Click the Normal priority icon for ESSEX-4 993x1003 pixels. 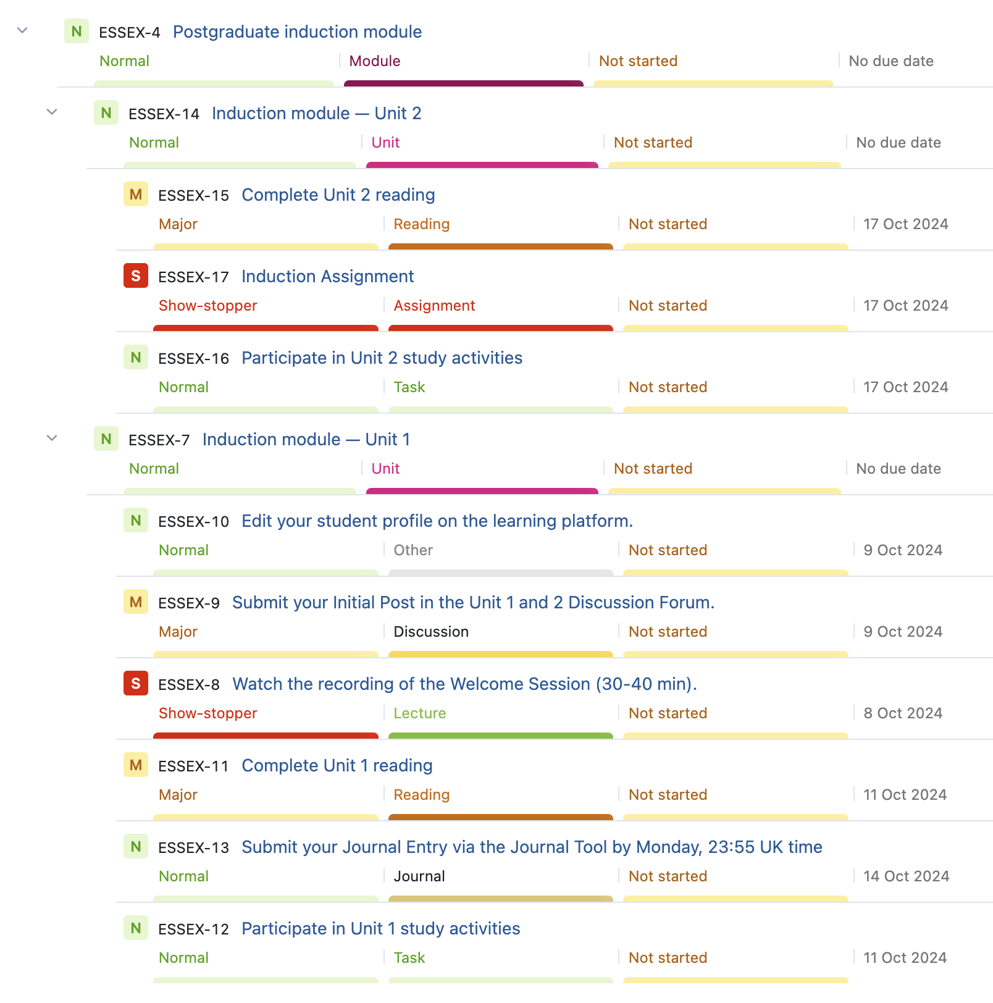tap(77, 31)
